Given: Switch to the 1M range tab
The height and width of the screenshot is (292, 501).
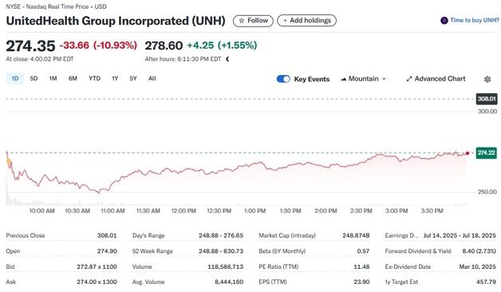Looking at the screenshot, I should click(x=53, y=79).
